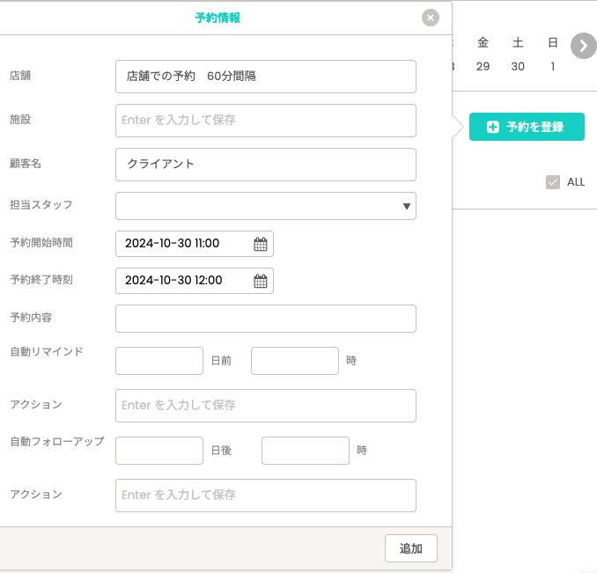Viewport: 597px width, 573px height.
Task: Click the 自動リマインド 時 field
Action: tap(295, 361)
